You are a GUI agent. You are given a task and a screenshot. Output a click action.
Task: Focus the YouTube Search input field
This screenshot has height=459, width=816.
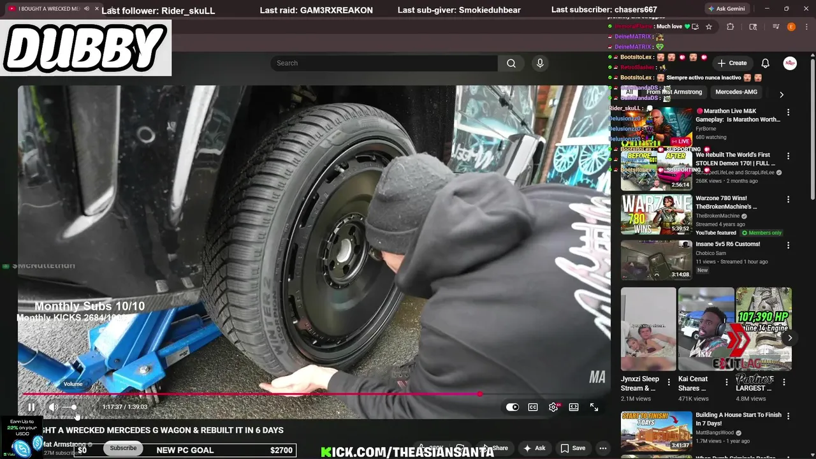[384, 63]
